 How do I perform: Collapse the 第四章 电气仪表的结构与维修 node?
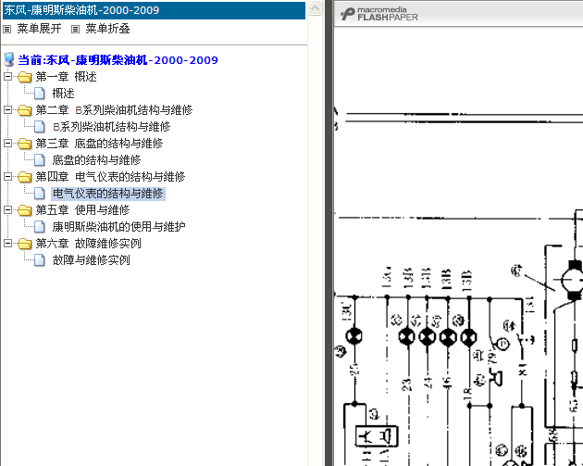point(7,176)
